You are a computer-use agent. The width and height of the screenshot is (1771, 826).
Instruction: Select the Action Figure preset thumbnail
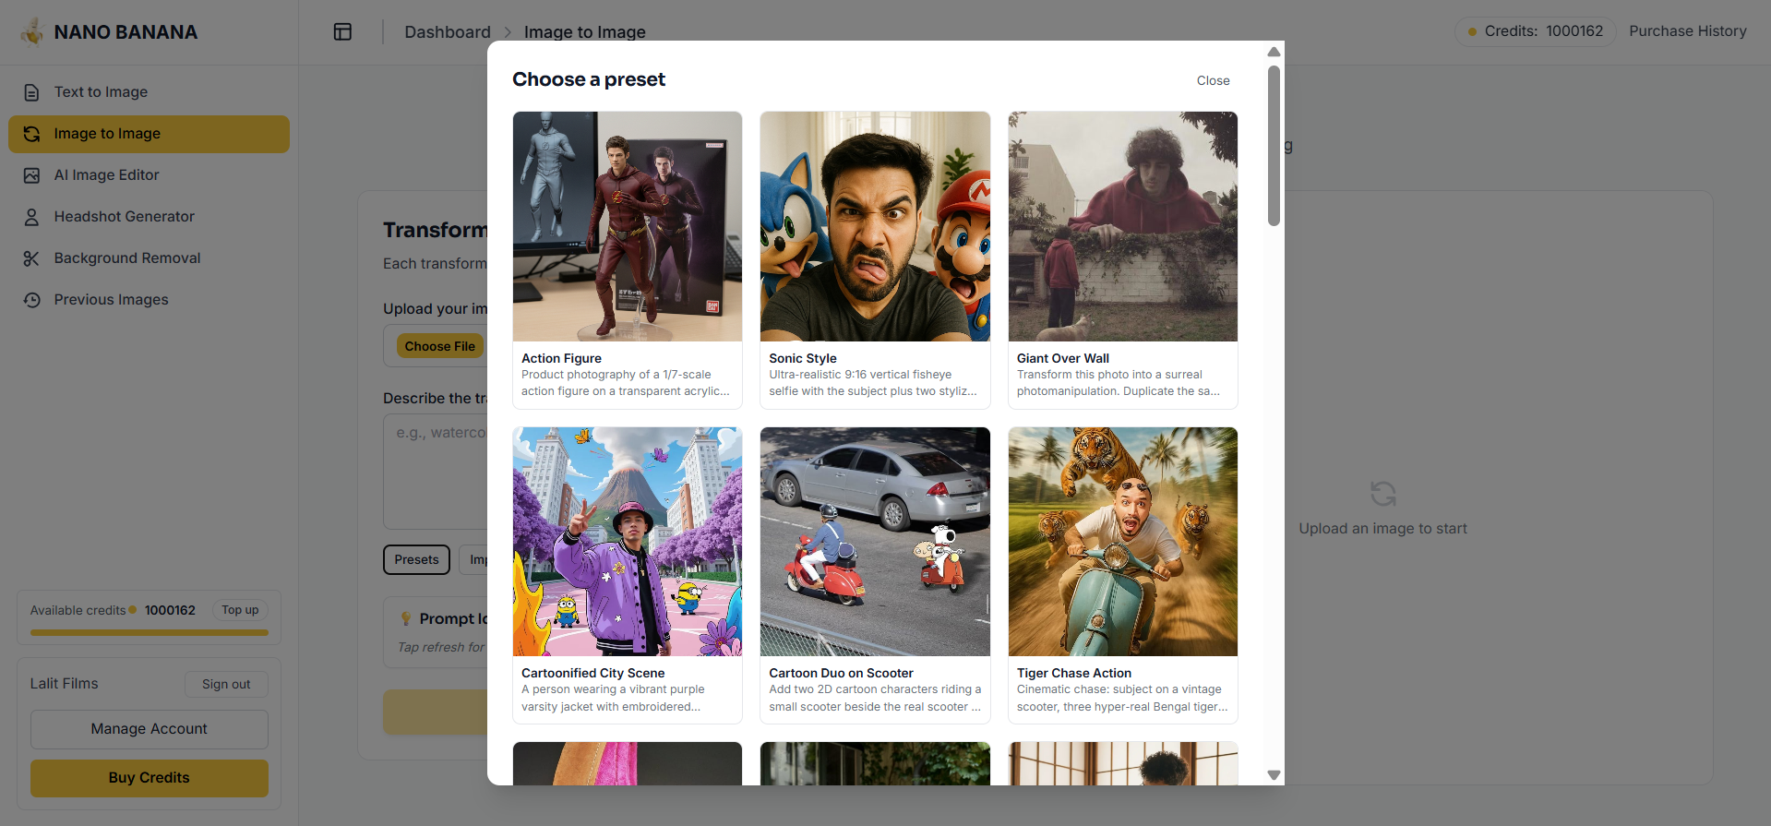628,227
